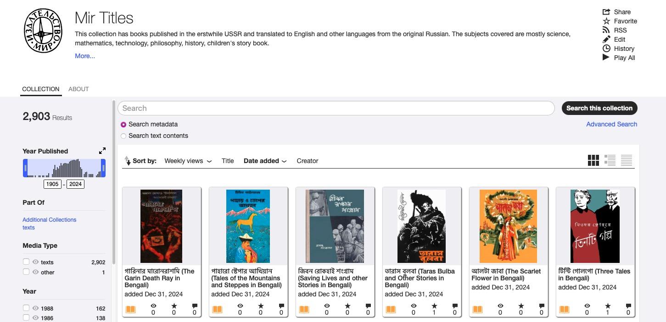
Task: Click the Share icon
Action: tap(606, 12)
